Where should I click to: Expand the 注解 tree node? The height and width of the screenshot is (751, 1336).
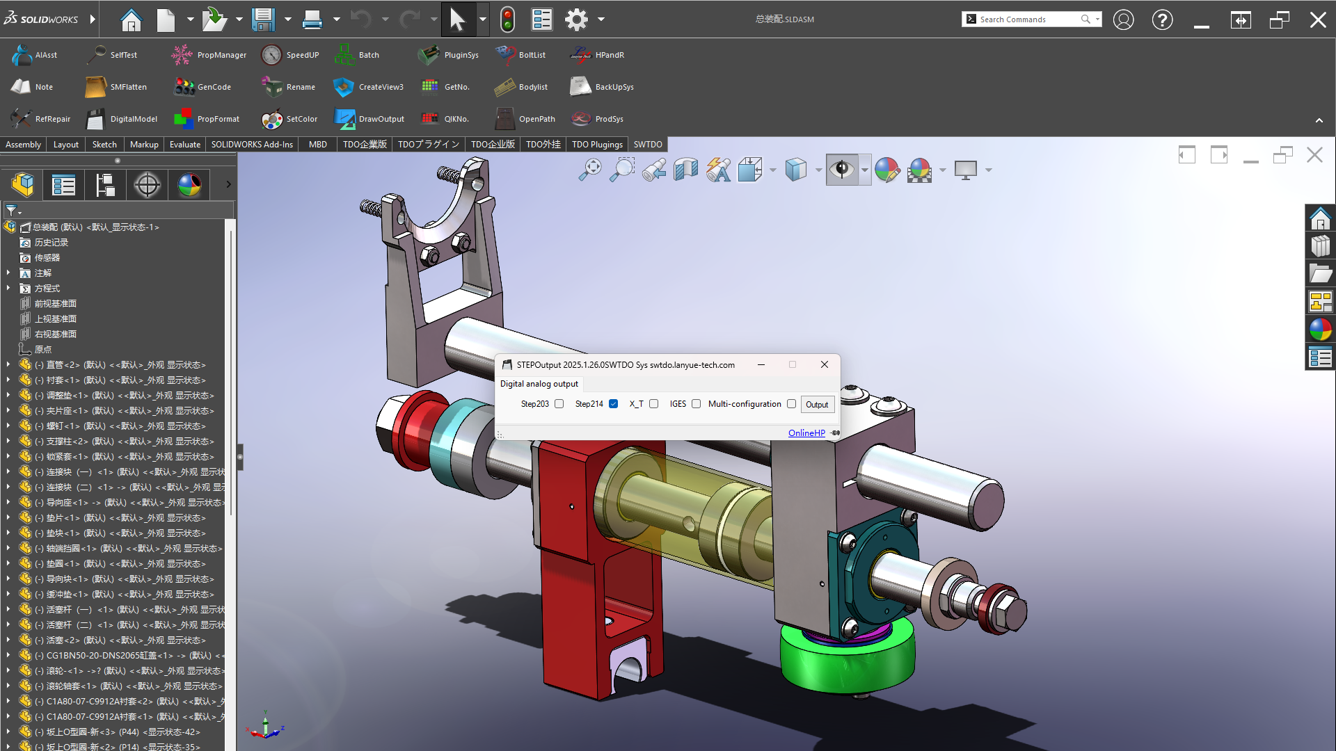click(x=8, y=273)
